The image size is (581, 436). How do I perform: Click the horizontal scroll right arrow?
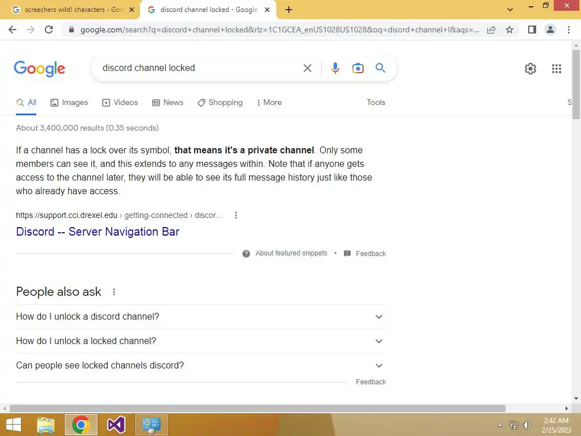[x=566, y=409]
